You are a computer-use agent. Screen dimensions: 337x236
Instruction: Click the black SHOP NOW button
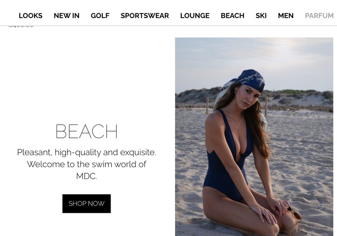pos(86,204)
